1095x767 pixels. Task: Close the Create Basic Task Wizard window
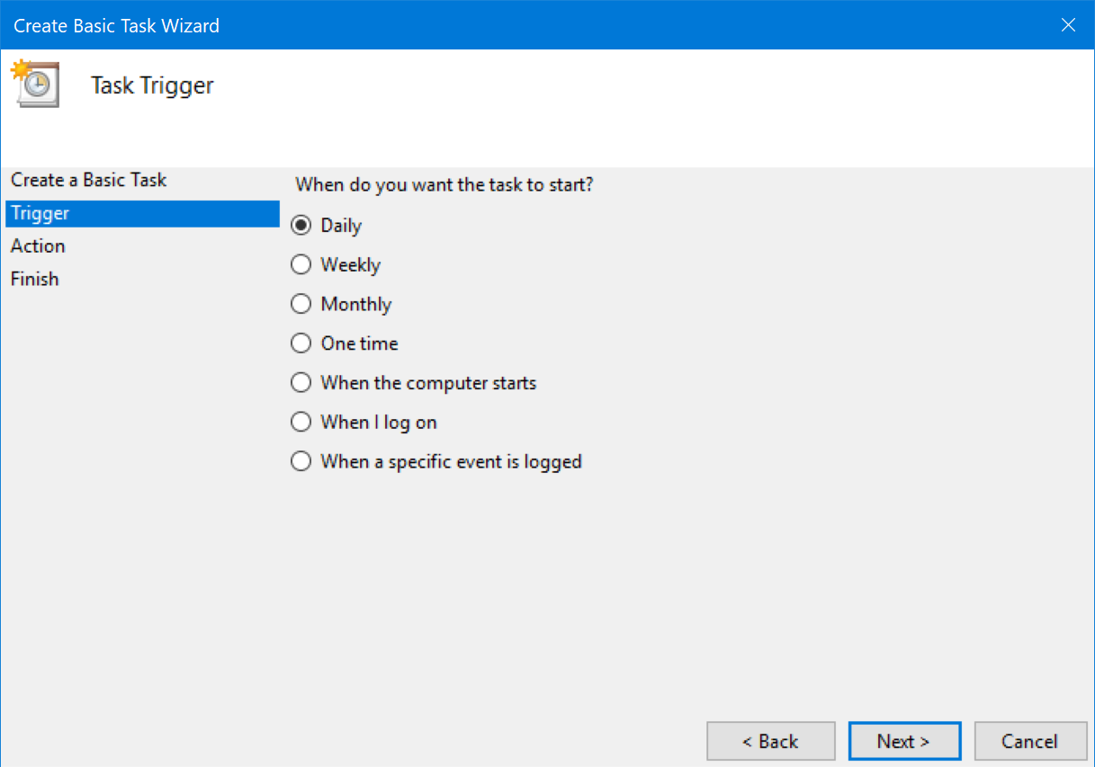tap(1068, 25)
